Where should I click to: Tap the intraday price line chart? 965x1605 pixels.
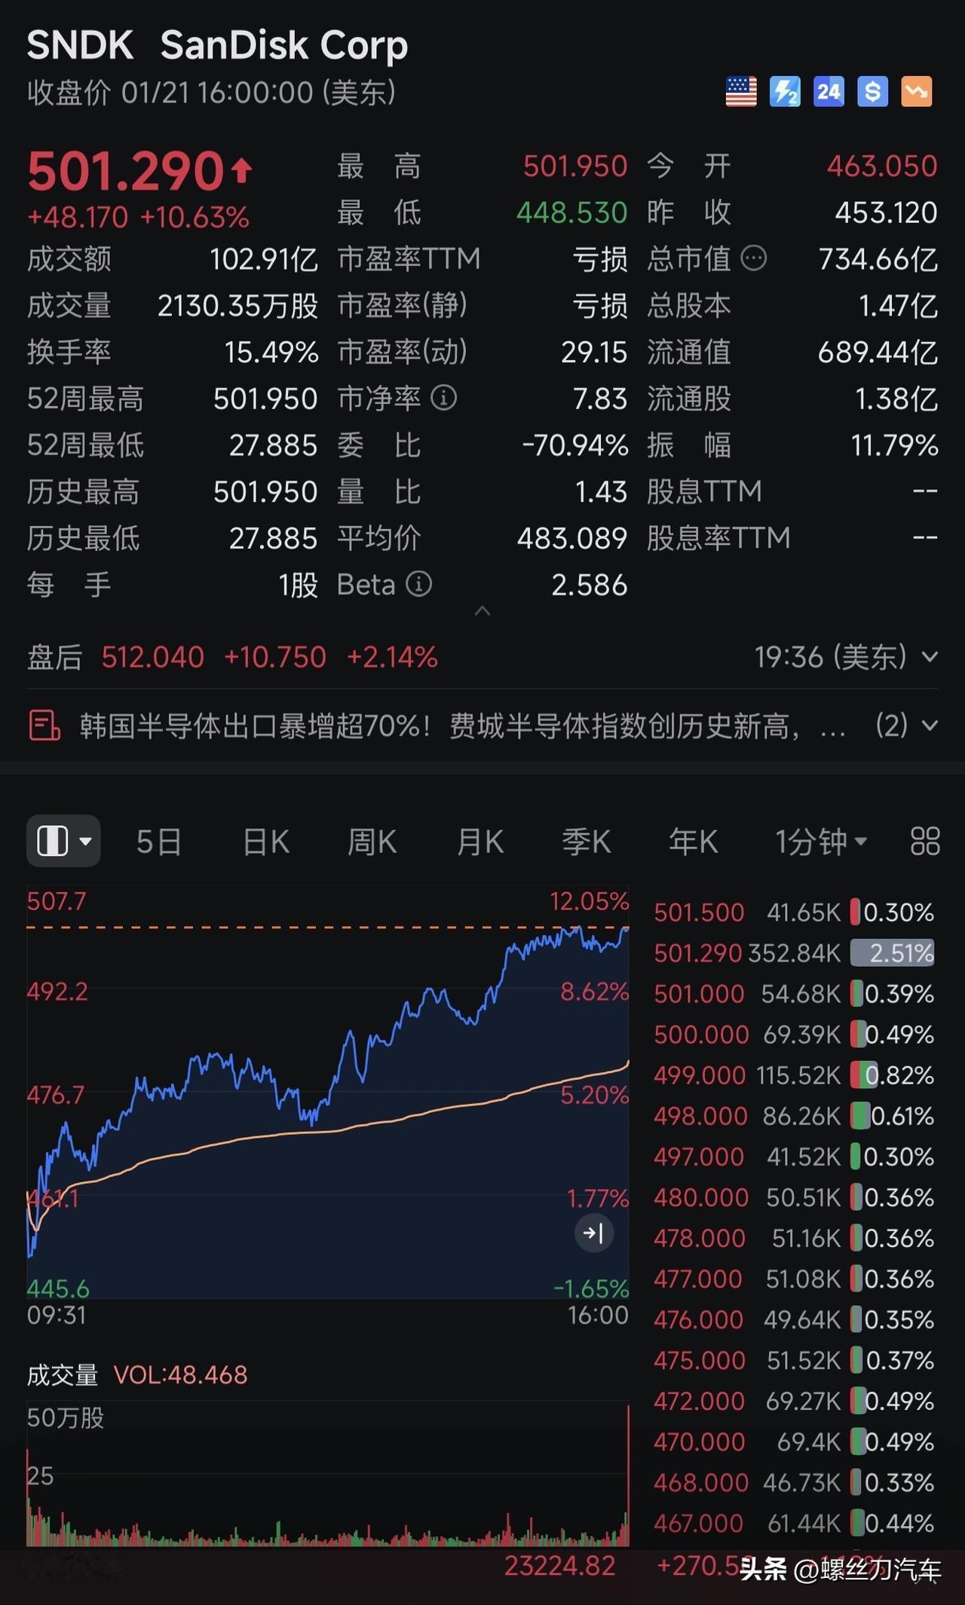coord(328,1091)
